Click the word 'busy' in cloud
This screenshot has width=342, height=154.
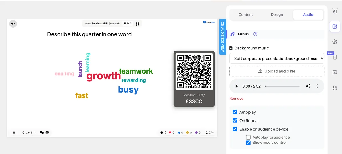click(x=128, y=90)
